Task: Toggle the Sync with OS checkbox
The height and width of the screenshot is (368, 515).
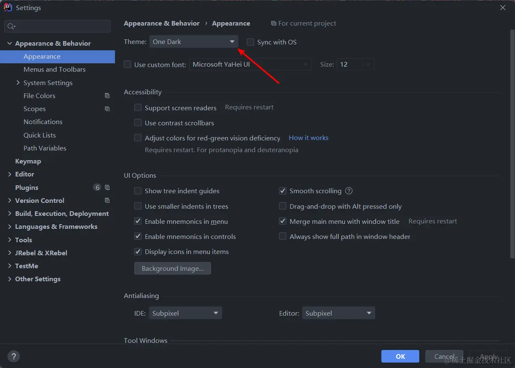Action: coord(251,42)
